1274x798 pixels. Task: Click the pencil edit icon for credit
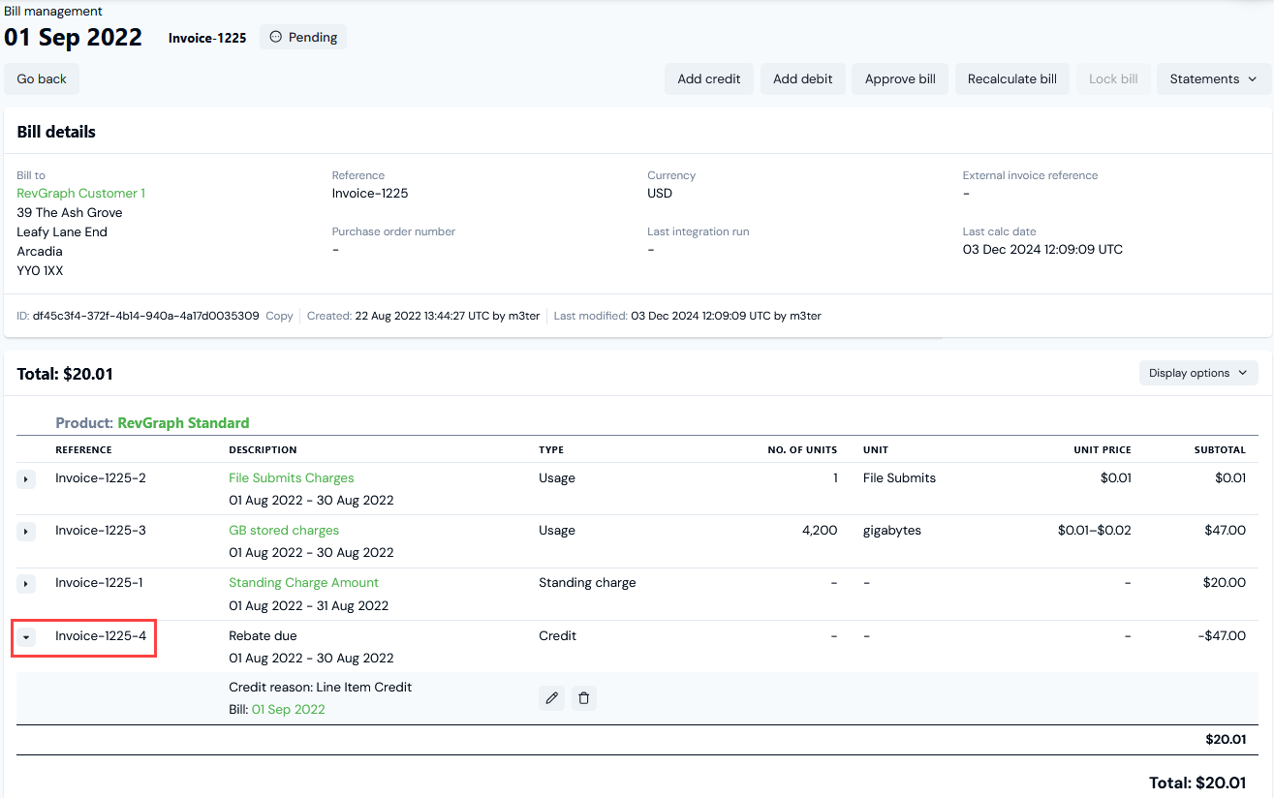tap(551, 698)
